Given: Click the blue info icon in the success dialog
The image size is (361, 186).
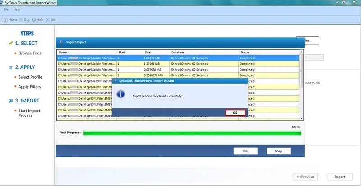Looking at the screenshot, I should [x=120, y=94].
